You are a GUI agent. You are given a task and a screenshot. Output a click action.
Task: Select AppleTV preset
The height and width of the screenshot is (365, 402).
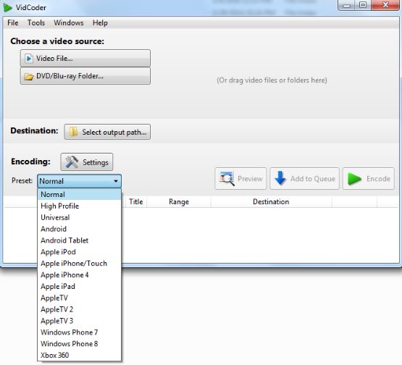pos(80,298)
